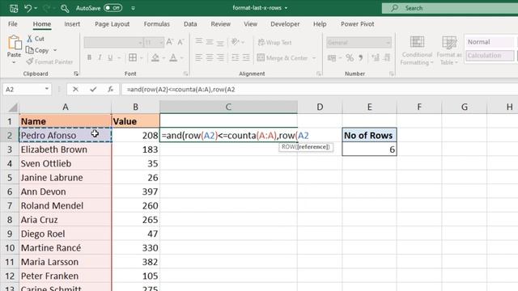518x291 pixels.
Task: Click the Select All corner triangle
Action: (x=13, y=107)
